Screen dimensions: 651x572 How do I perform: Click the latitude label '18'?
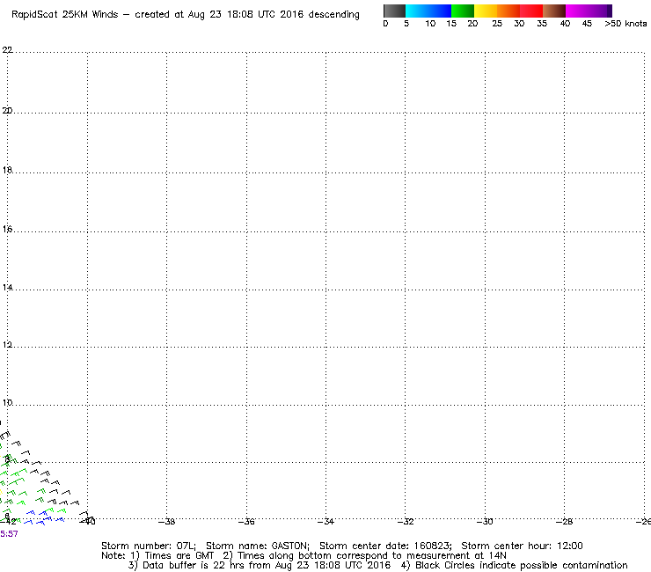tap(7, 170)
